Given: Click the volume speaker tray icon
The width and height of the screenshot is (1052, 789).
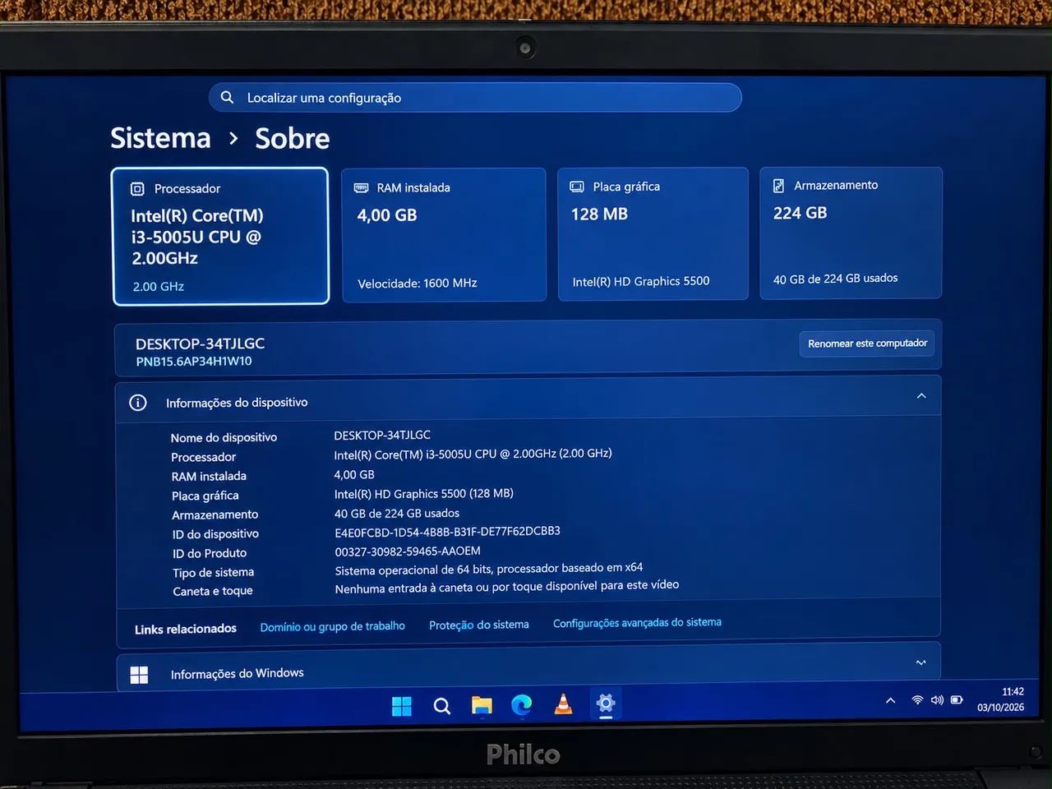Looking at the screenshot, I should pos(937,700).
